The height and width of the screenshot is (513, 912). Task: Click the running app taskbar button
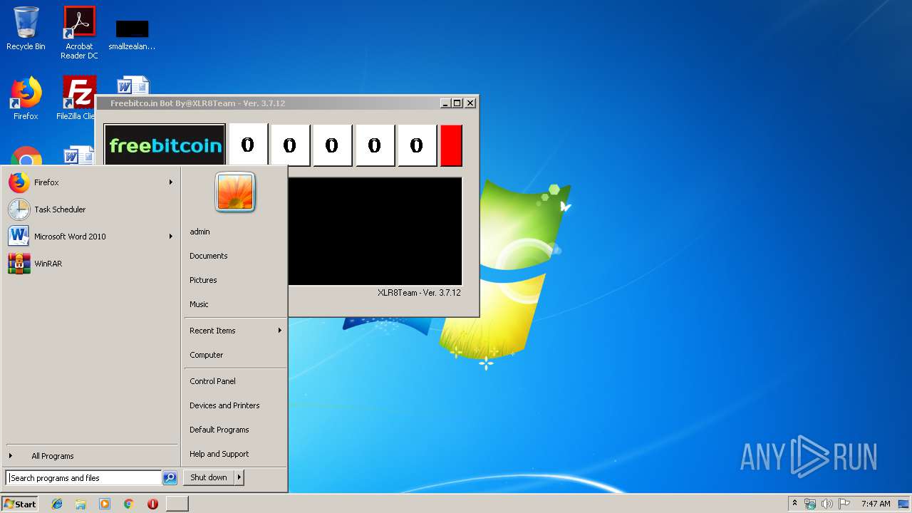pyautogui.click(x=177, y=504)
